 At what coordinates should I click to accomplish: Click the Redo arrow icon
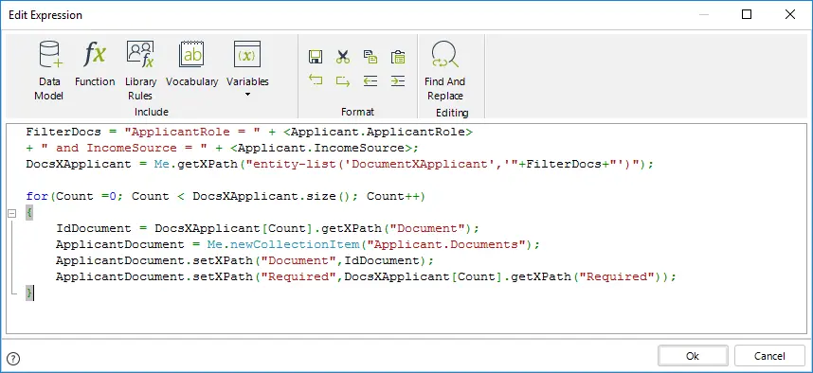(x=343, y=80)
